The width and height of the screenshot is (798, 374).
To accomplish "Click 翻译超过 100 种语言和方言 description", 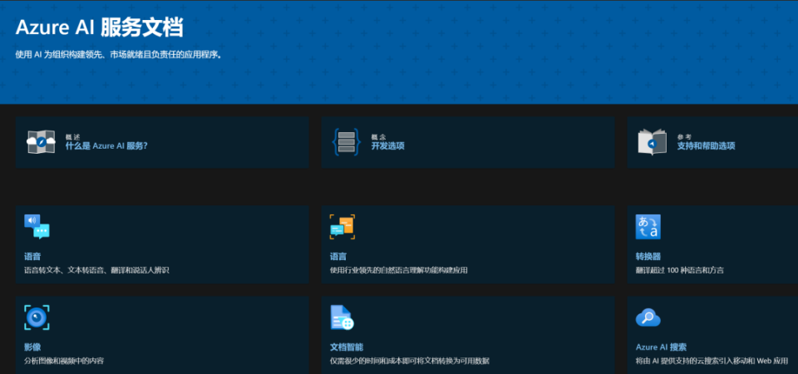I will tap(679, 270).
